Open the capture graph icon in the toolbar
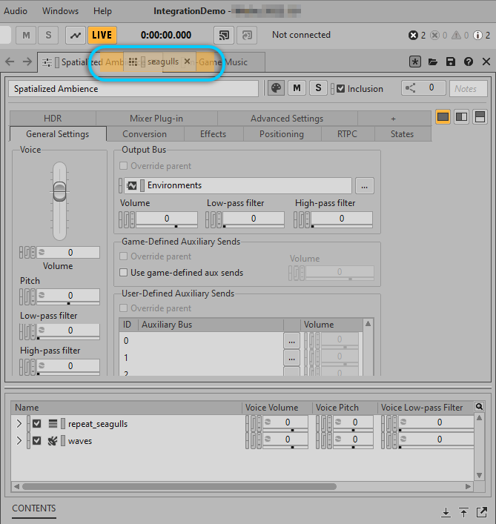 click(76, 35)
